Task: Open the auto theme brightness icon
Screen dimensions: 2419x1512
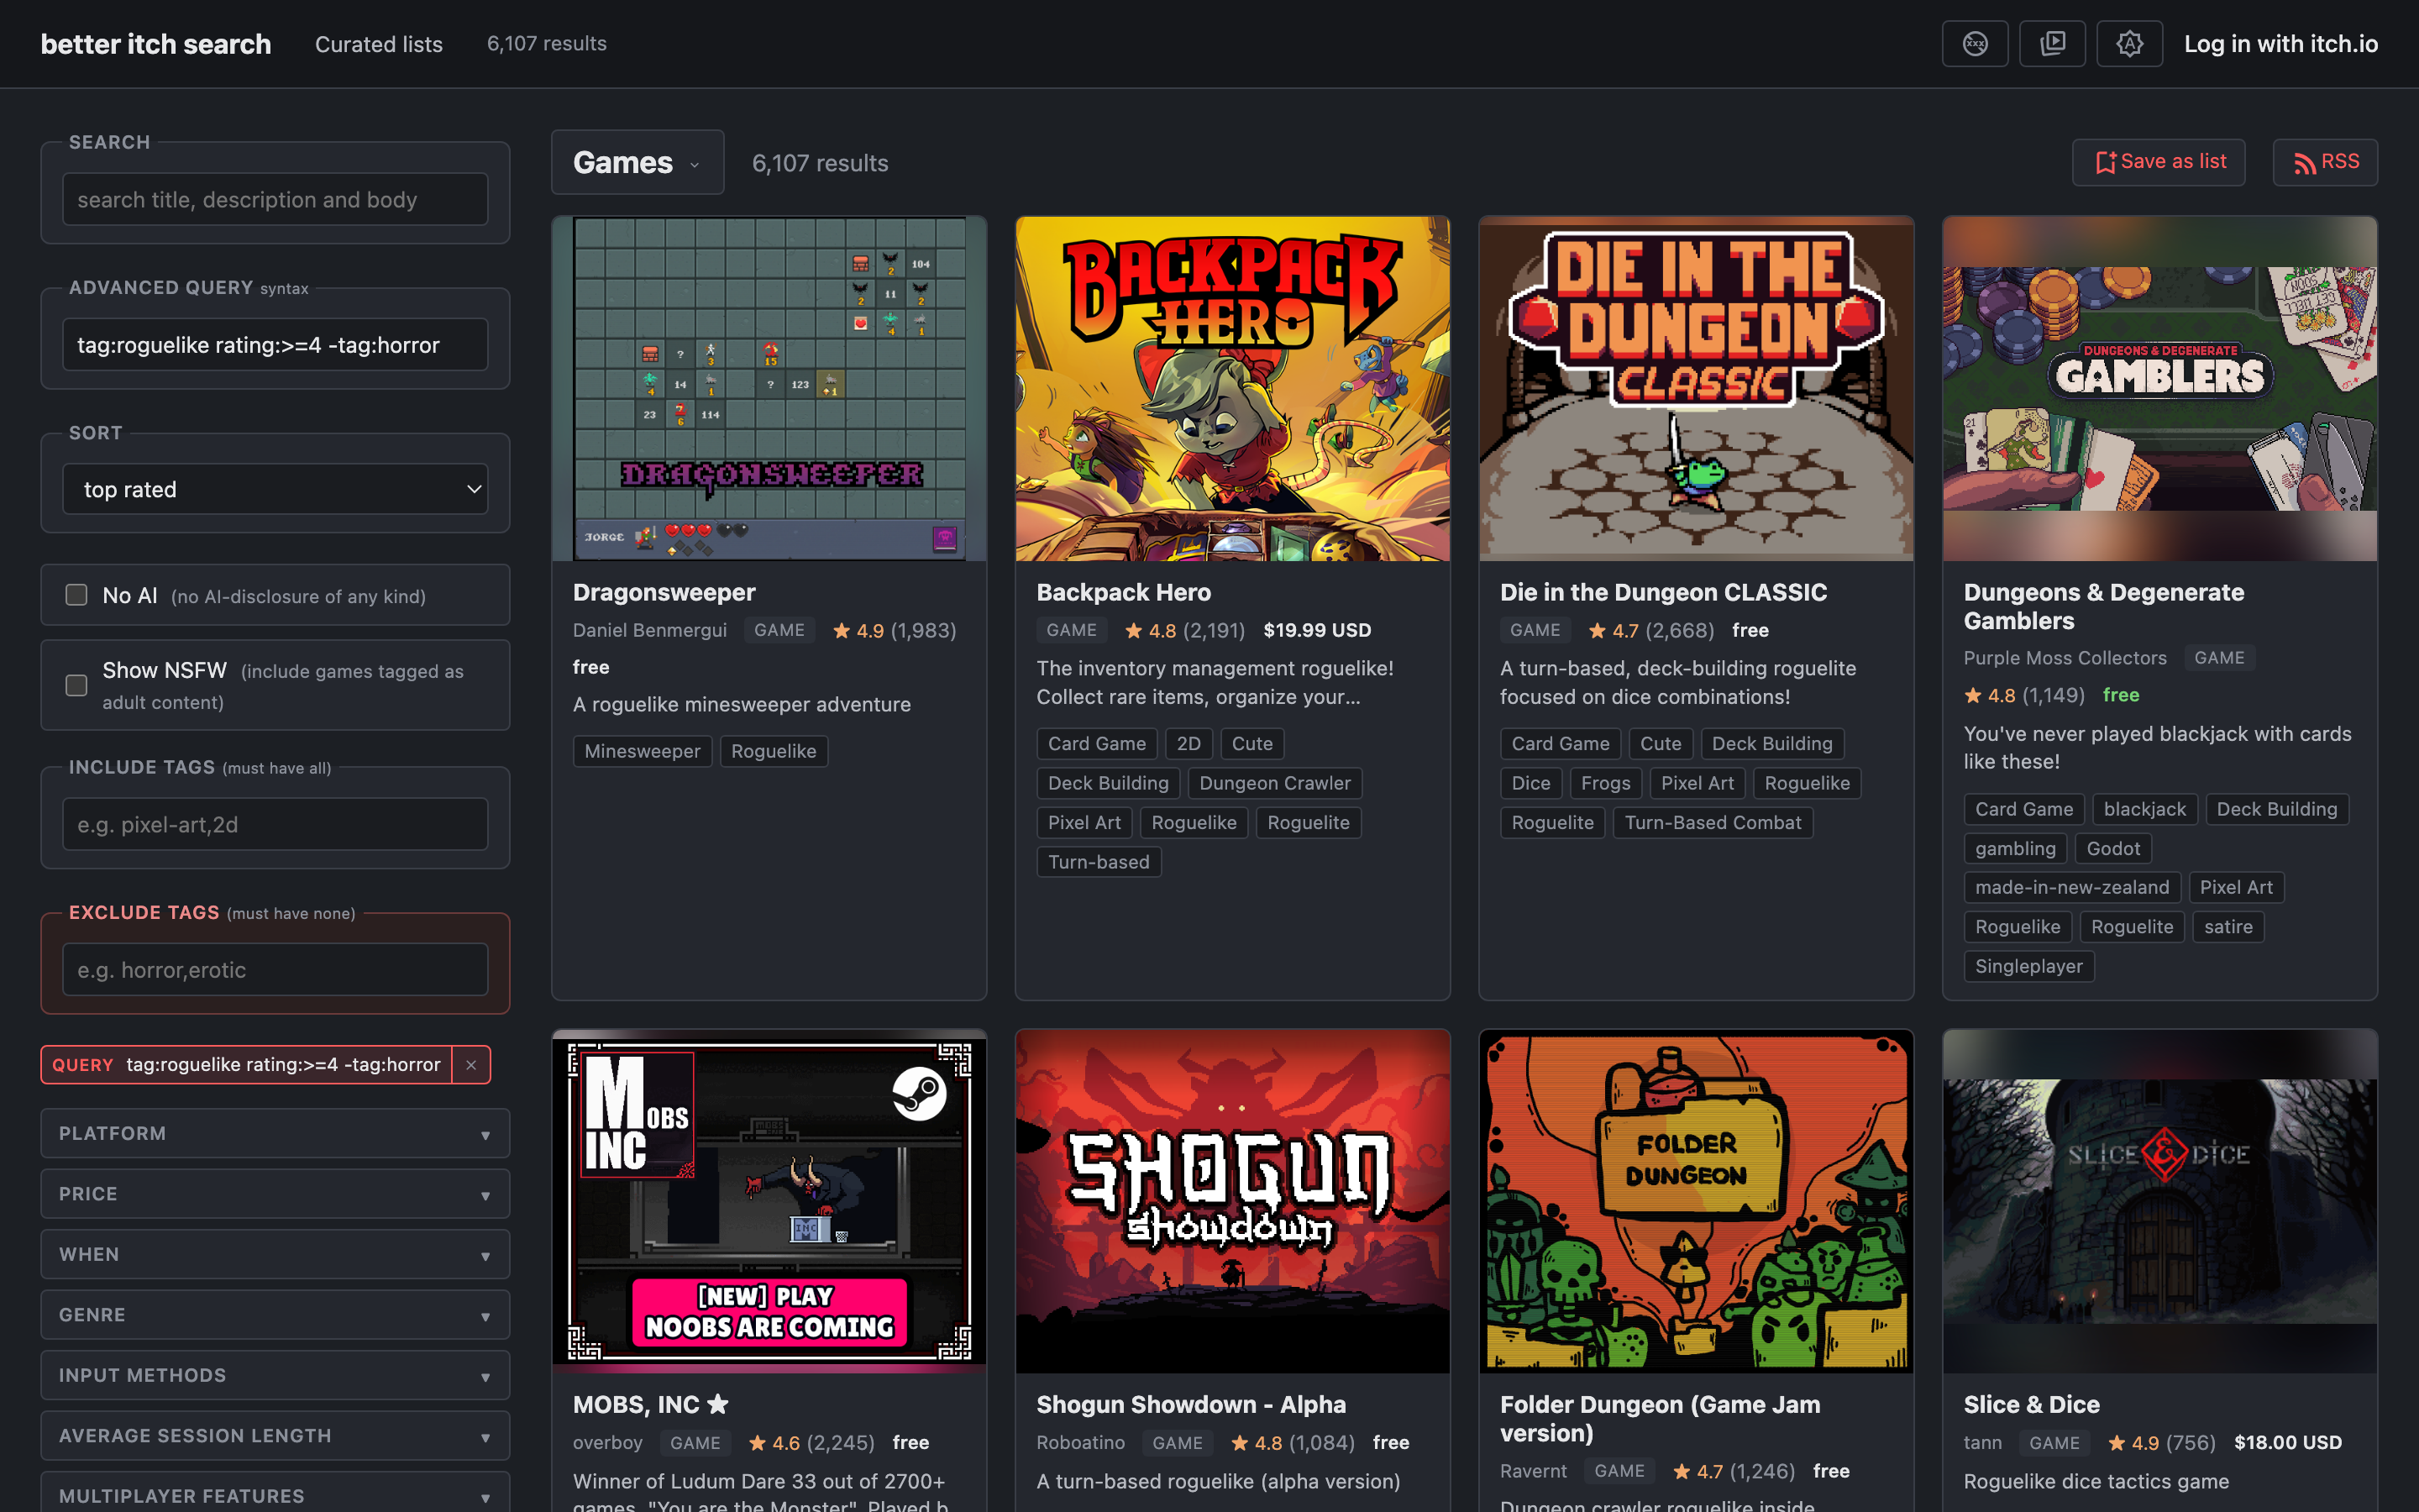Action: [x=2129, y=44]
